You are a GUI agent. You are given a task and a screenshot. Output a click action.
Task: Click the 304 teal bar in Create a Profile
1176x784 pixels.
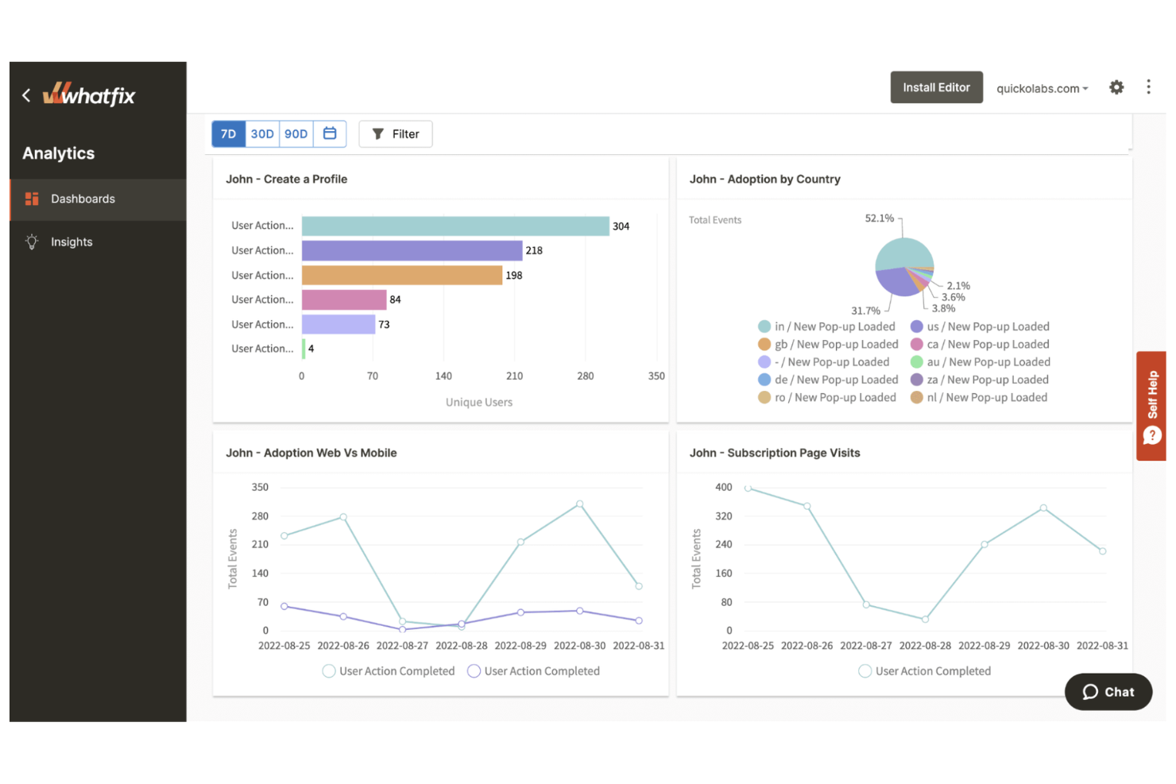click(x=455, y=226)
